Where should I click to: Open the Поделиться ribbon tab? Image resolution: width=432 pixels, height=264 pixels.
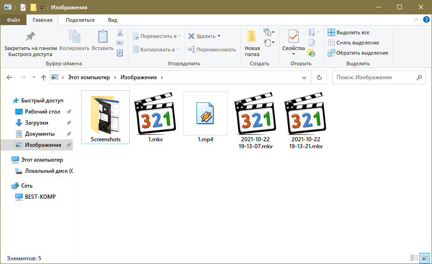(x=80, y=20)
